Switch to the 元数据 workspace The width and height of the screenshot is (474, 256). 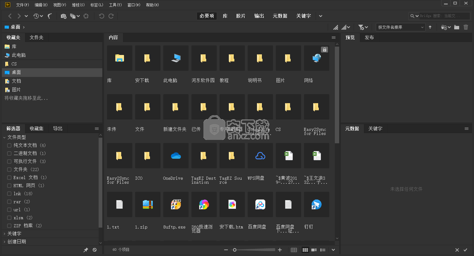click(x=280, y=16)
